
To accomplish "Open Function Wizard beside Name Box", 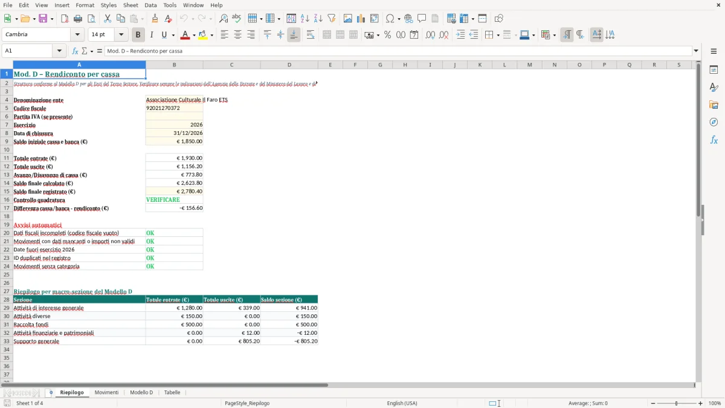I will [x=76, y=51].
